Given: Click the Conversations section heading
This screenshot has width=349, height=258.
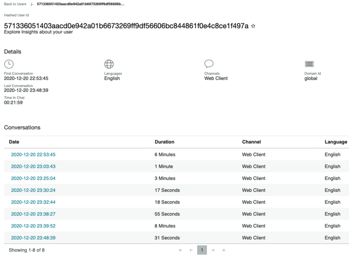Looking at the screenshot, I should (x=22, y=127).
